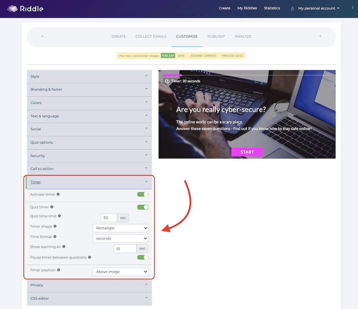
Task: Expand the Quiz options section
Action: pos(89,142)
